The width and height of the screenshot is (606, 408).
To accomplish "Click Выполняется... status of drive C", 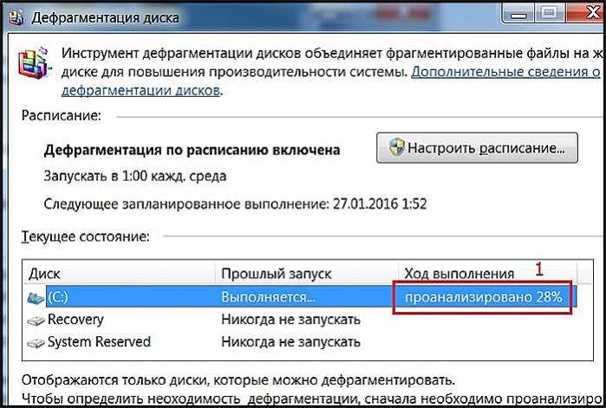I will (x=268, y=297).
